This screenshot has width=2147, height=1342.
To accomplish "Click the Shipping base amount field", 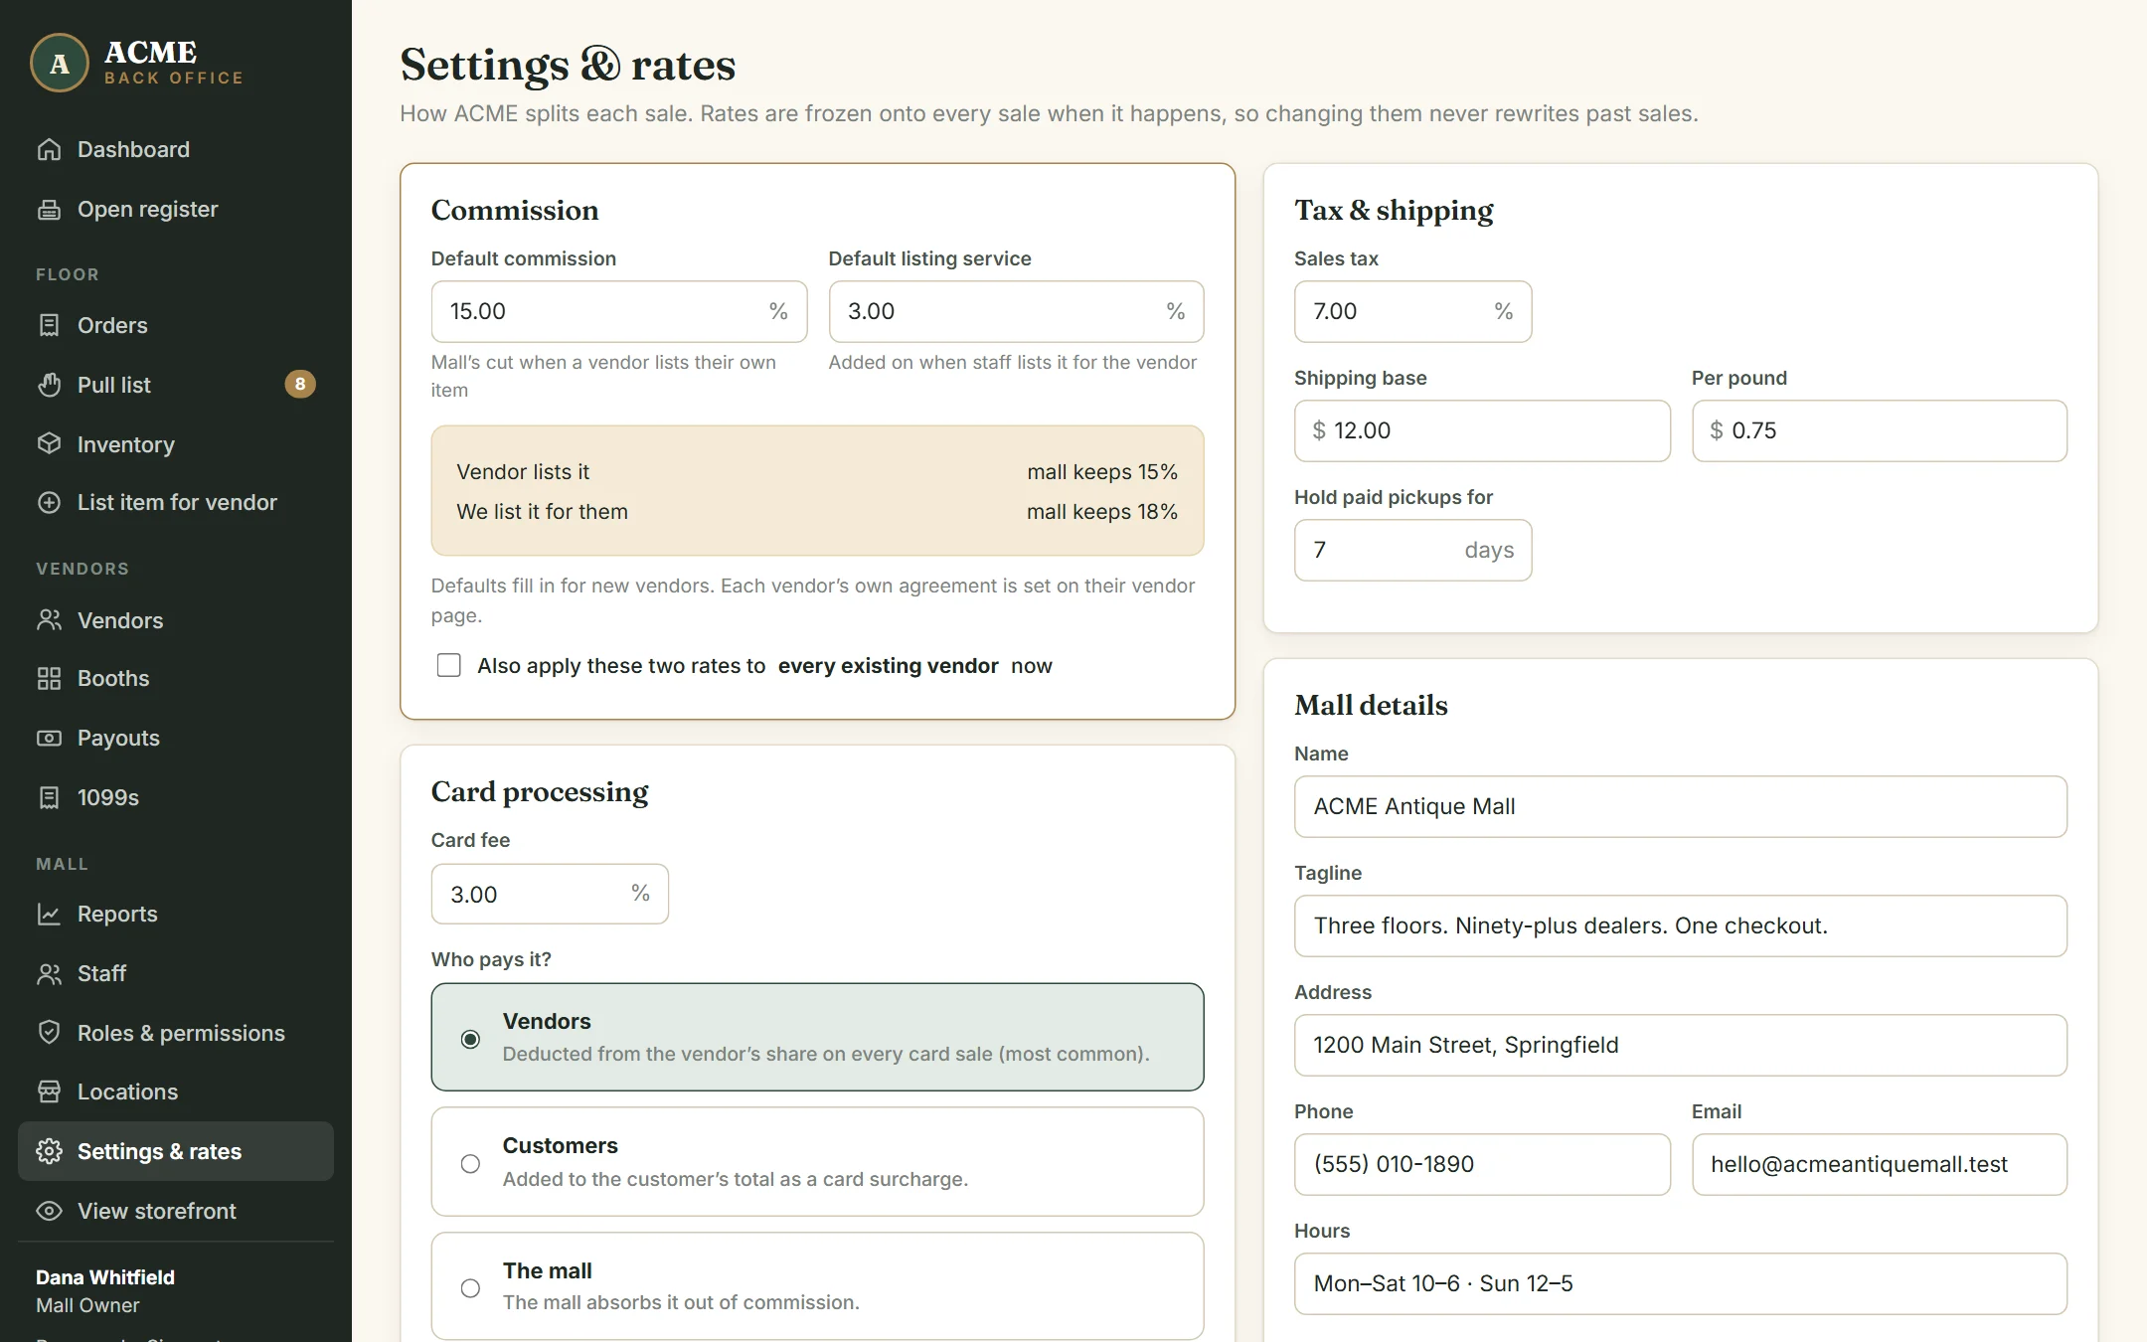I will pyautogui.click(x=1482, y=430).
